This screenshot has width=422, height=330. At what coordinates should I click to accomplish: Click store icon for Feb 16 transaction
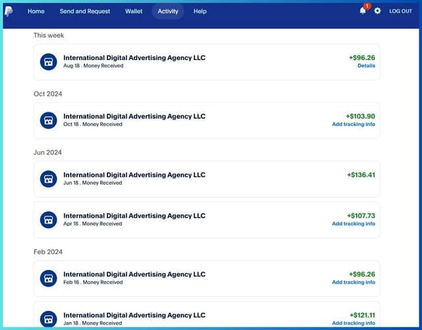[x=48, y=279]
